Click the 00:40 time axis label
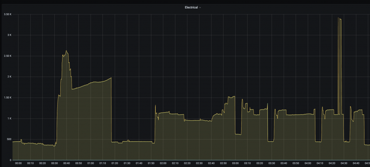Viewport: 370px width, 167px height. point(67,163)
